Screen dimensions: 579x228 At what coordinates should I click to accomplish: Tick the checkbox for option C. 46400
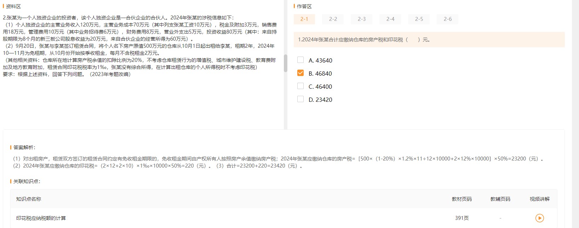pos(300,86)
